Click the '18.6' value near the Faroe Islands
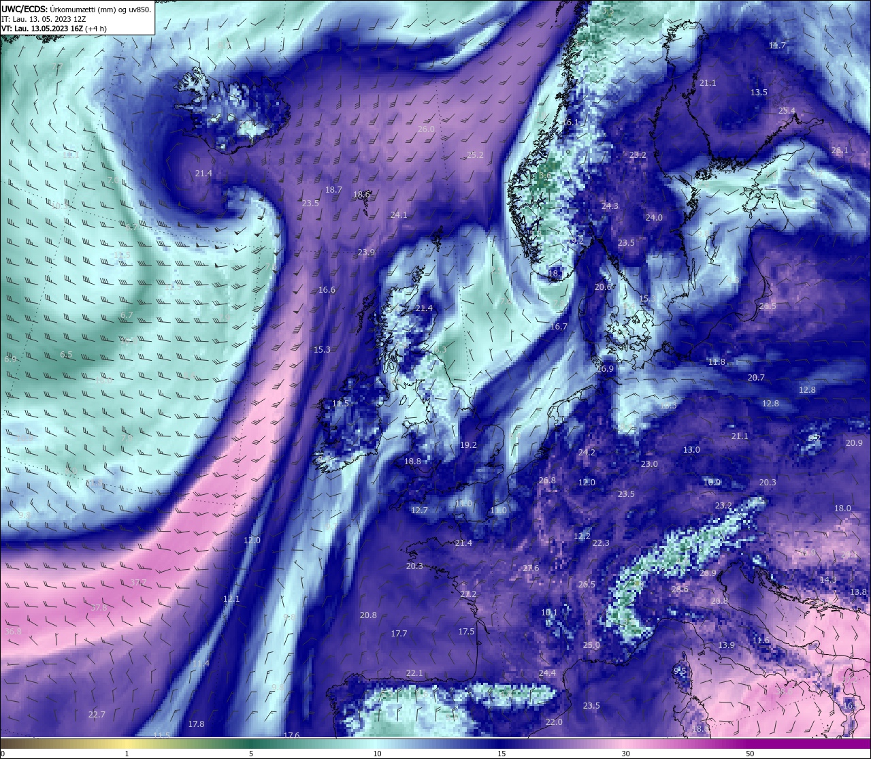The height and width of the screenshot is (759, 871). point(362,195)
